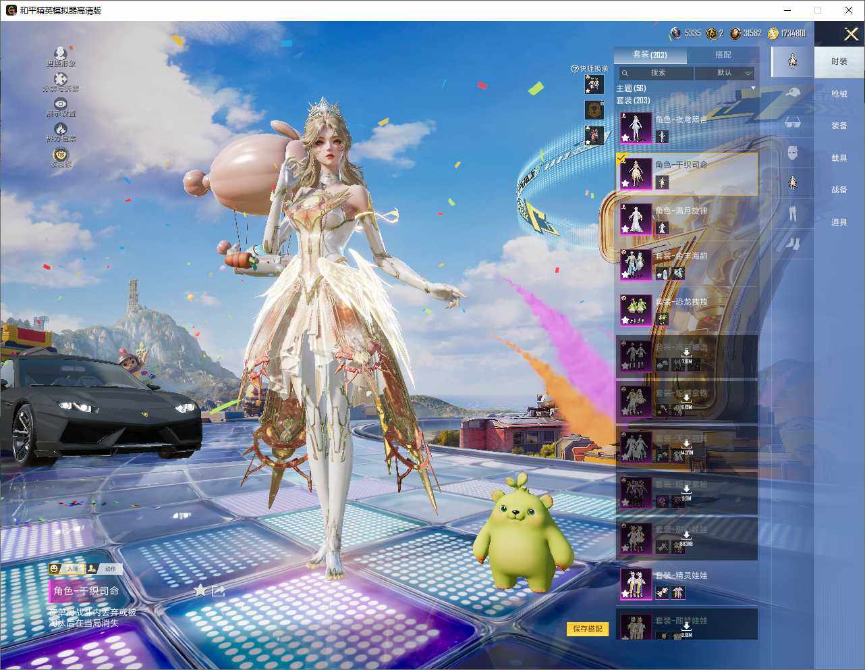Open the 枪械 menu tab
Image resolution: width=865 pixels, height=670 pixels.
click(839, 94)
